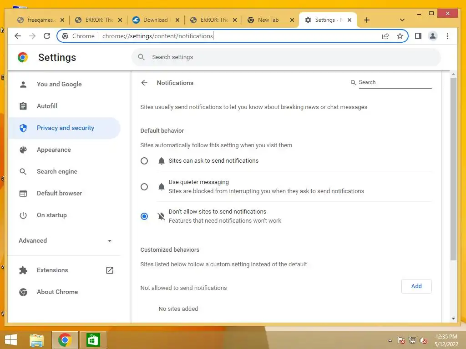
Task: Bookmark this page with the star icon
Action: [x=400, y=36]
